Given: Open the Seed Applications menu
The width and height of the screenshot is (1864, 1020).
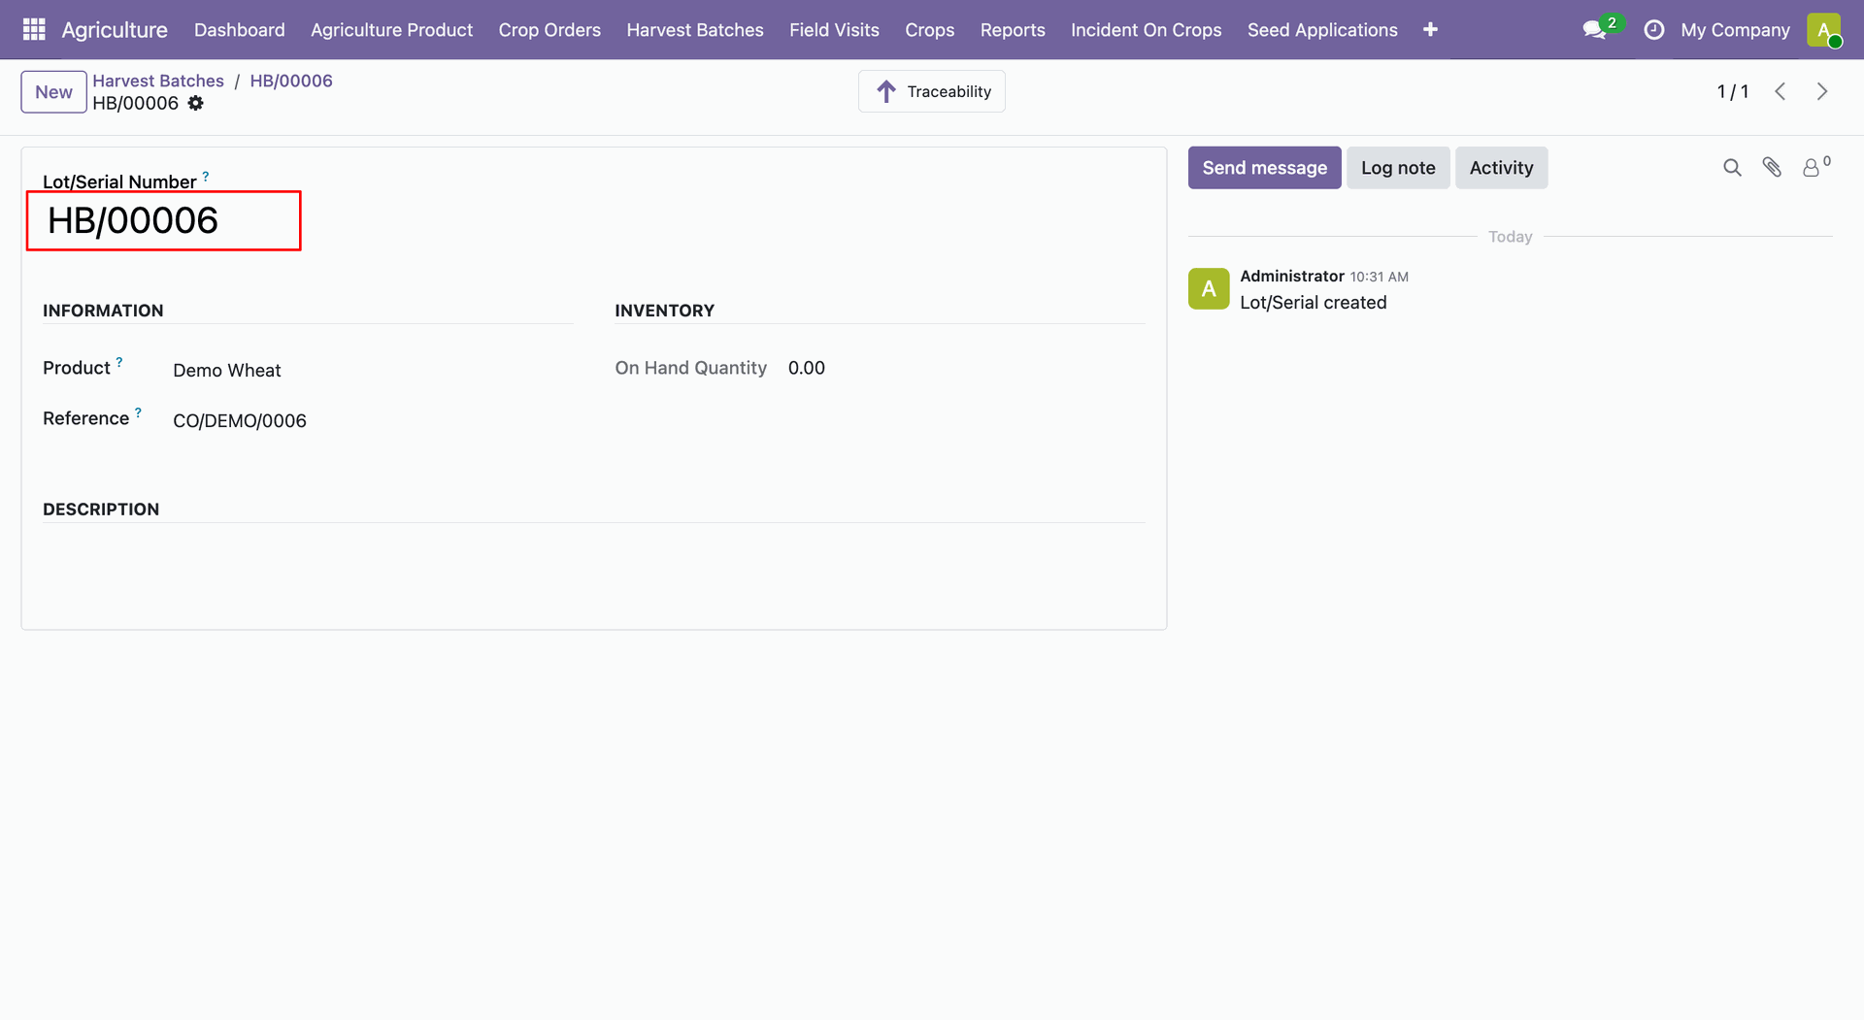Looking at the screenshot, I should pos(1322,30).
